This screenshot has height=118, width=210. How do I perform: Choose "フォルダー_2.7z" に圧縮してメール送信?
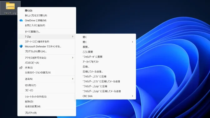tap(106, 81)
